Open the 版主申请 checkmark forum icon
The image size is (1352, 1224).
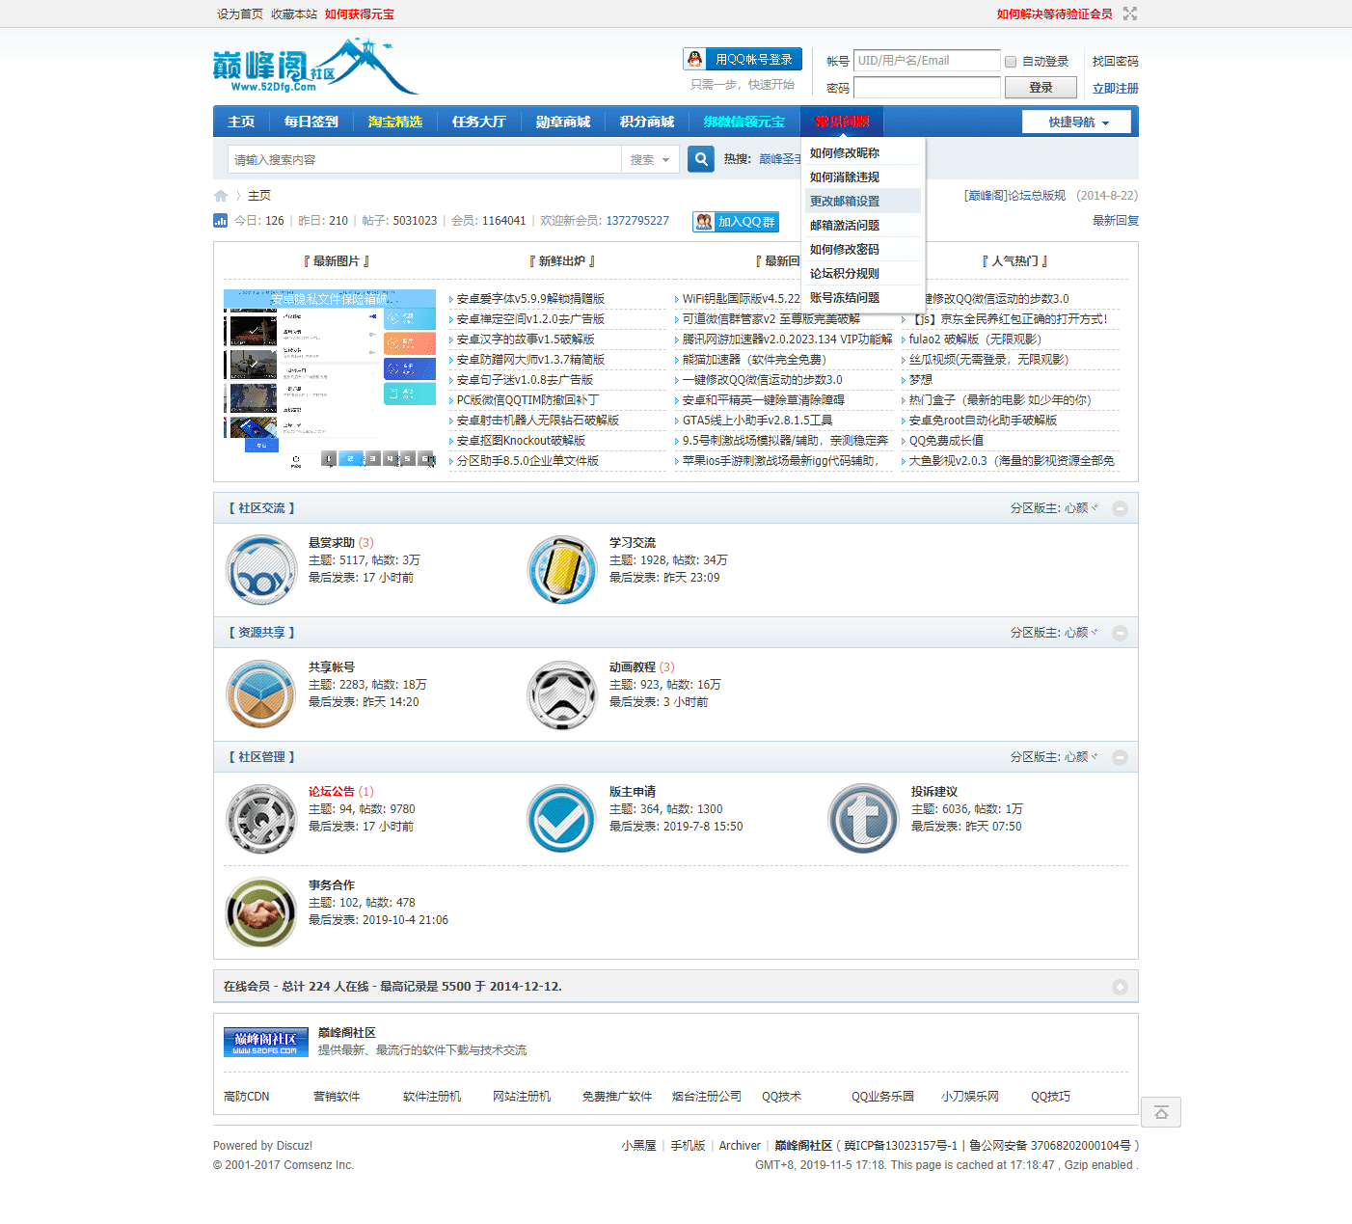pos(562,819)
